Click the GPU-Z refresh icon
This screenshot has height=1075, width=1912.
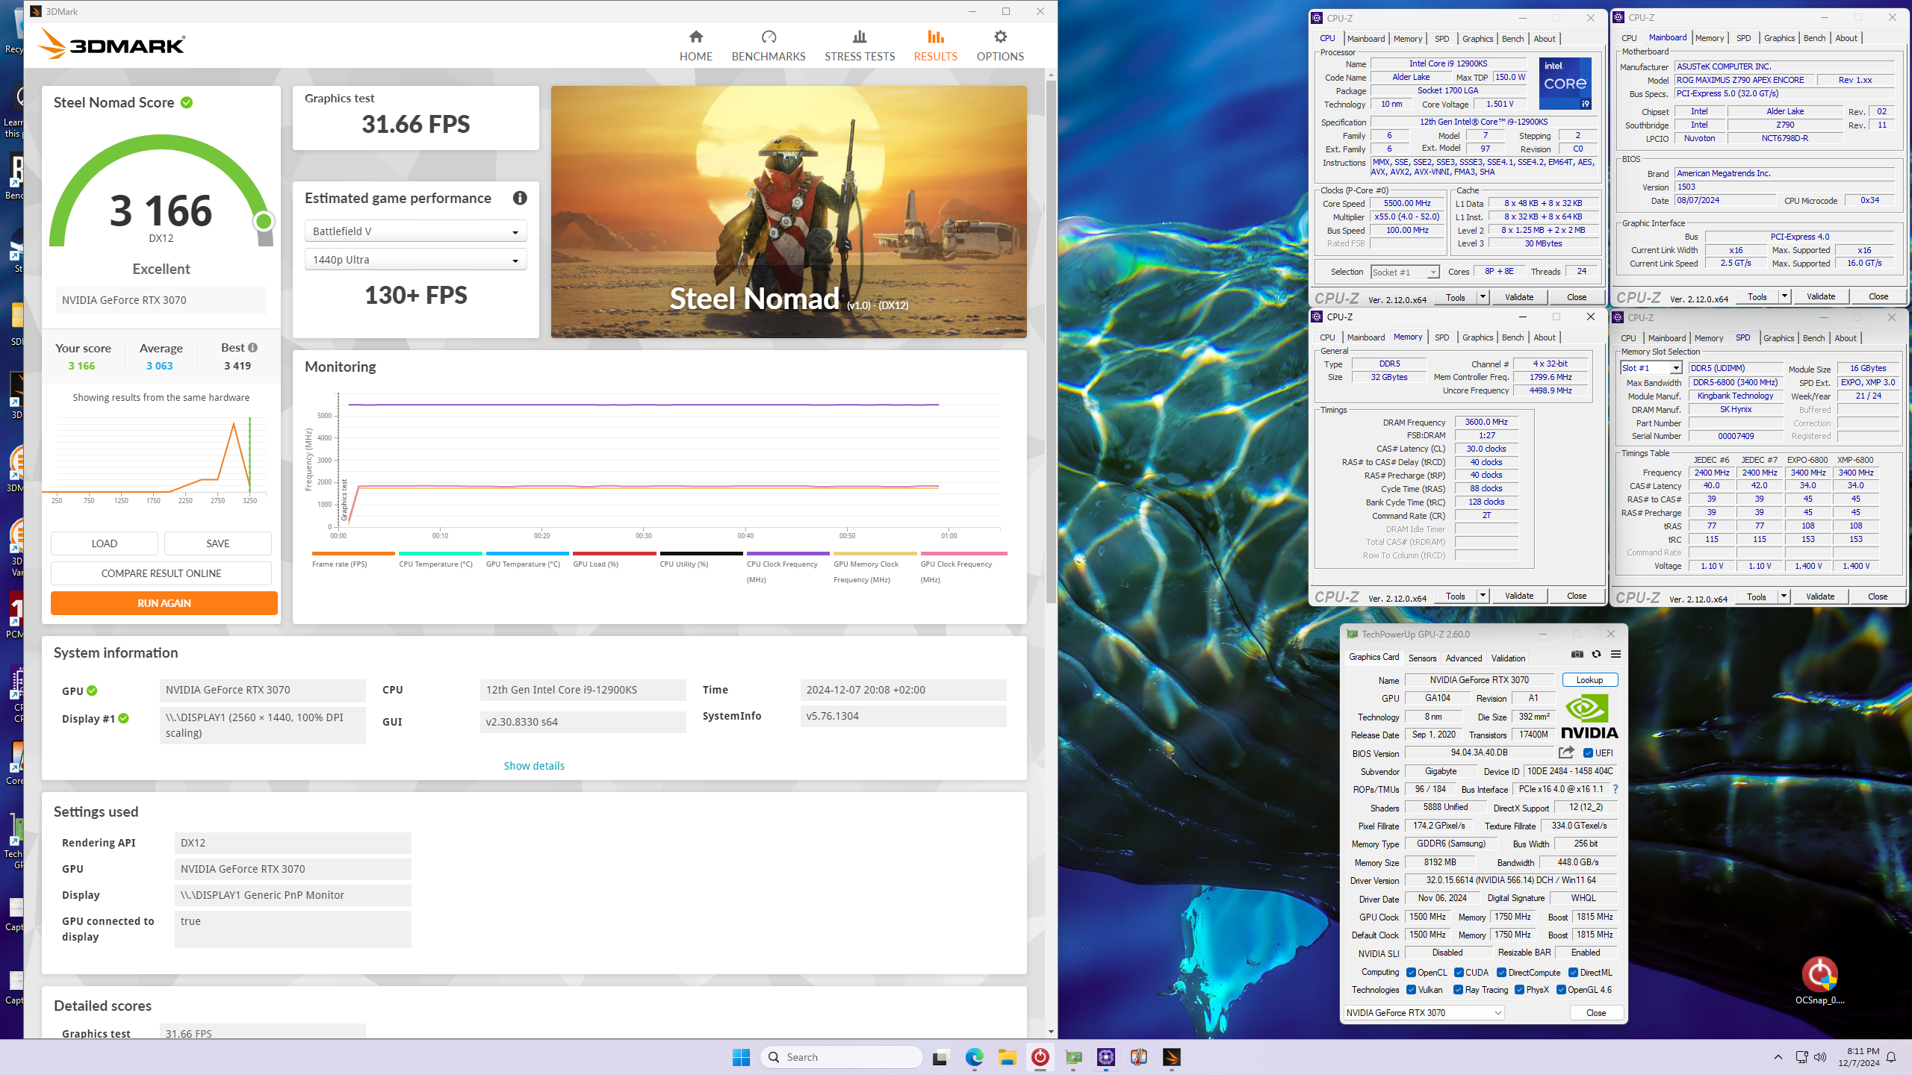(x=1596, y=654)
